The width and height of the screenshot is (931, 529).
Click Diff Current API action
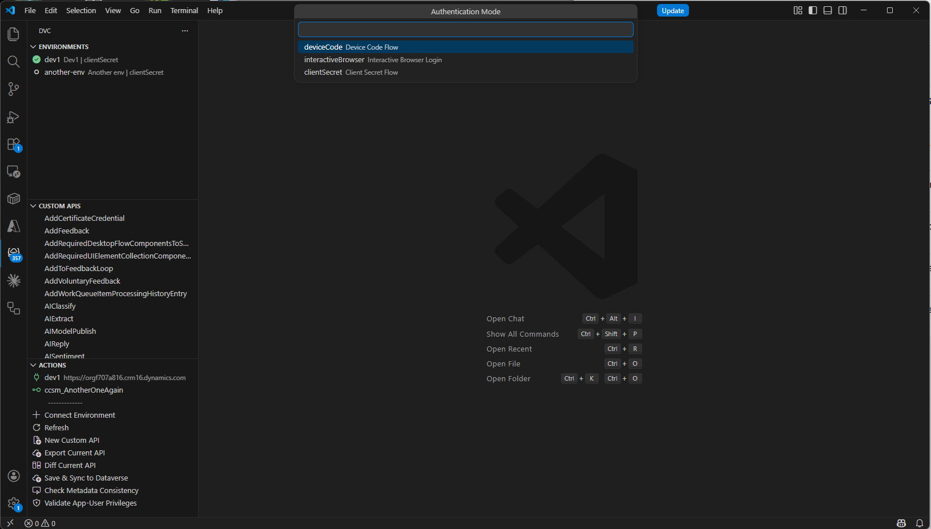(x=113, y=466)
